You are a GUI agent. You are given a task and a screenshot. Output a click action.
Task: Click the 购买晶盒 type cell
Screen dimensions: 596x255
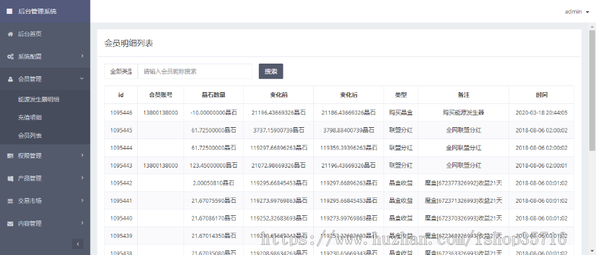[401, 113]
